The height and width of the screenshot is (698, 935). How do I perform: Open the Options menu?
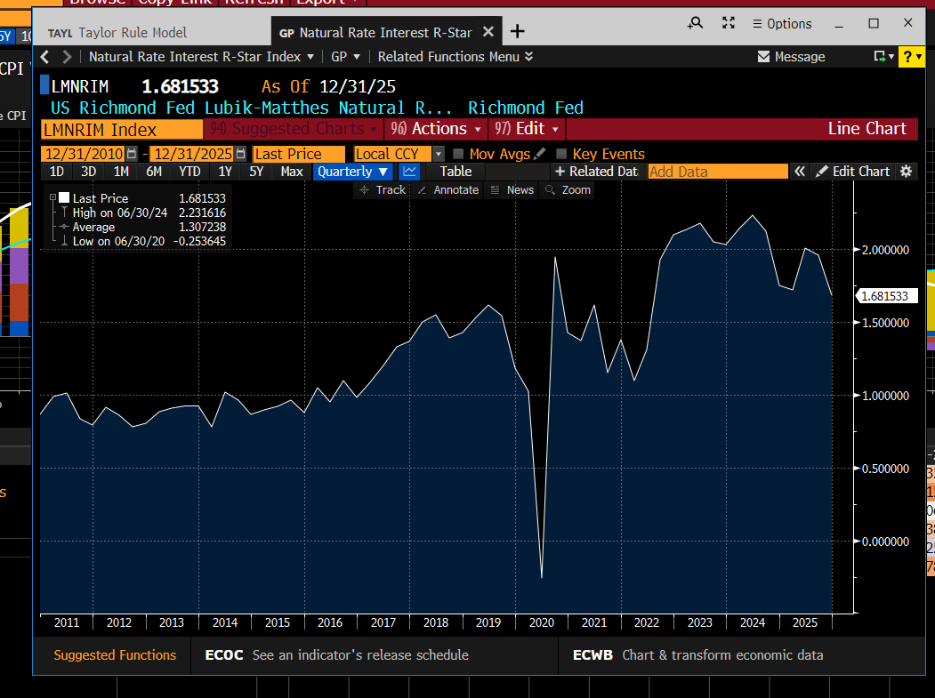(782, 24)
